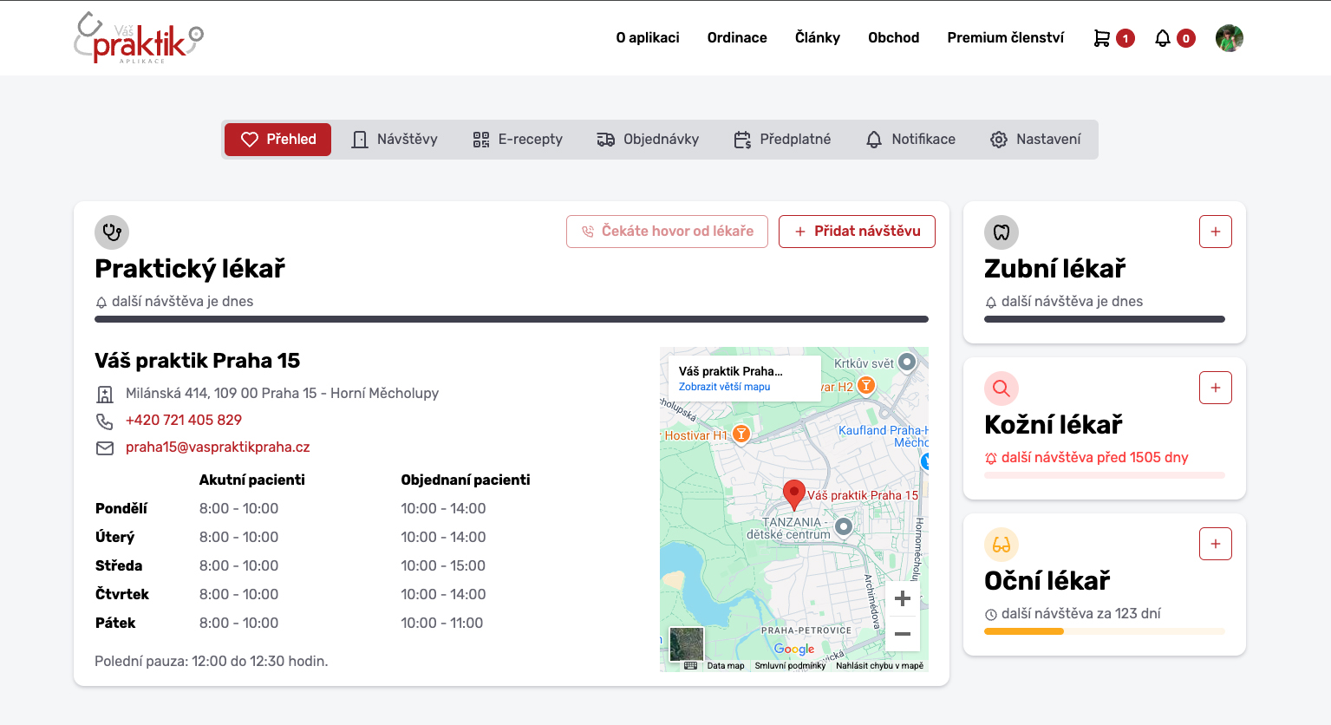Open Premium členství menu item
This screenshot has width=1331, height=725.
1005,38
